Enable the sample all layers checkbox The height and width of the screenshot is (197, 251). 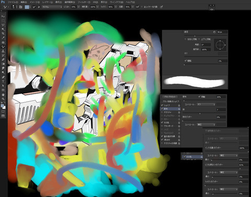click(x=142, y=7)
